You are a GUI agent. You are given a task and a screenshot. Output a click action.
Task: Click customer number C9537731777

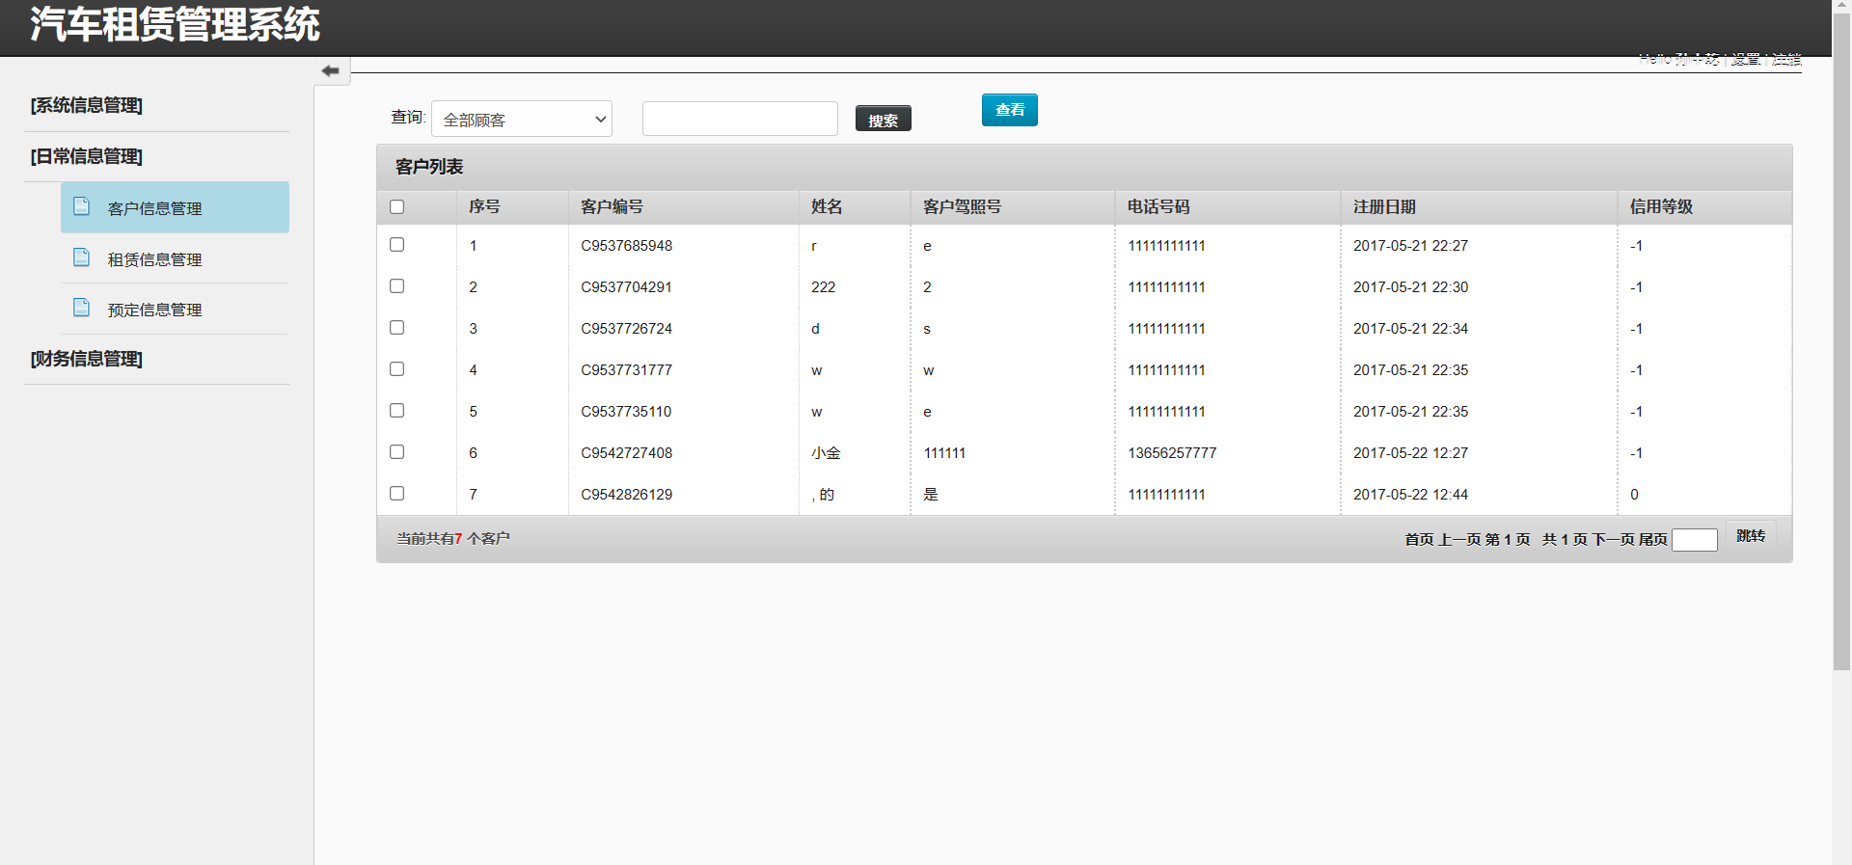[x=626, y=370]
